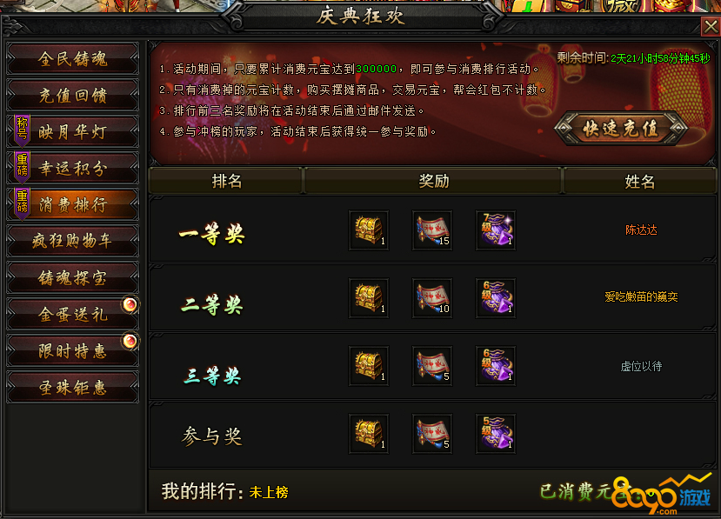Select the 幸运积分 sidebar tab
This screenshot has width=721, height=519.
(x=73, y=169)
